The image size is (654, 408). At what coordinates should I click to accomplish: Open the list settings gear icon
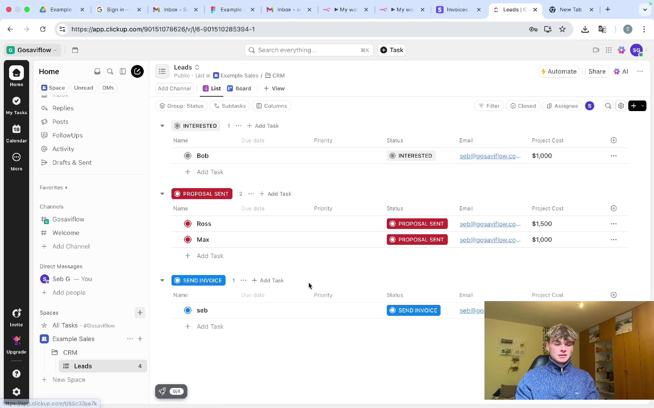pos(621,106)
